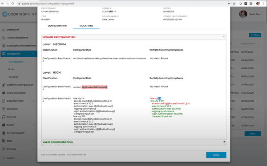
Task: Click the device name LP-SAC-DMVPN01
Action: click(50, 12)
